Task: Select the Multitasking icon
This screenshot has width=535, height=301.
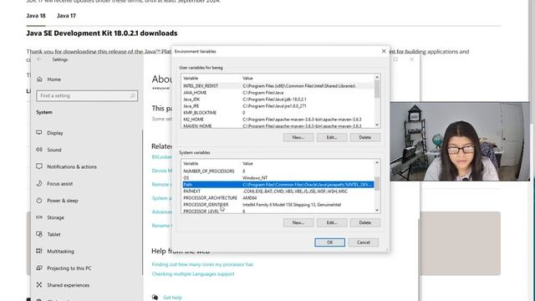Action: pos(39,251)
